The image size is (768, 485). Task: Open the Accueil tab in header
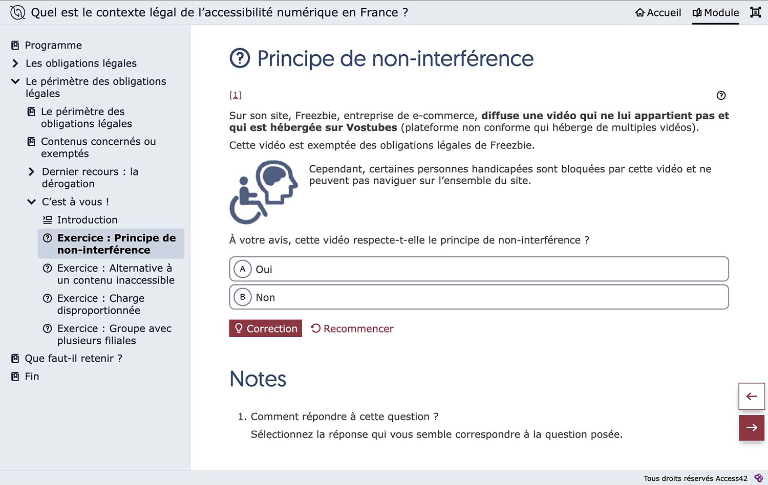(x=658, y=12)
